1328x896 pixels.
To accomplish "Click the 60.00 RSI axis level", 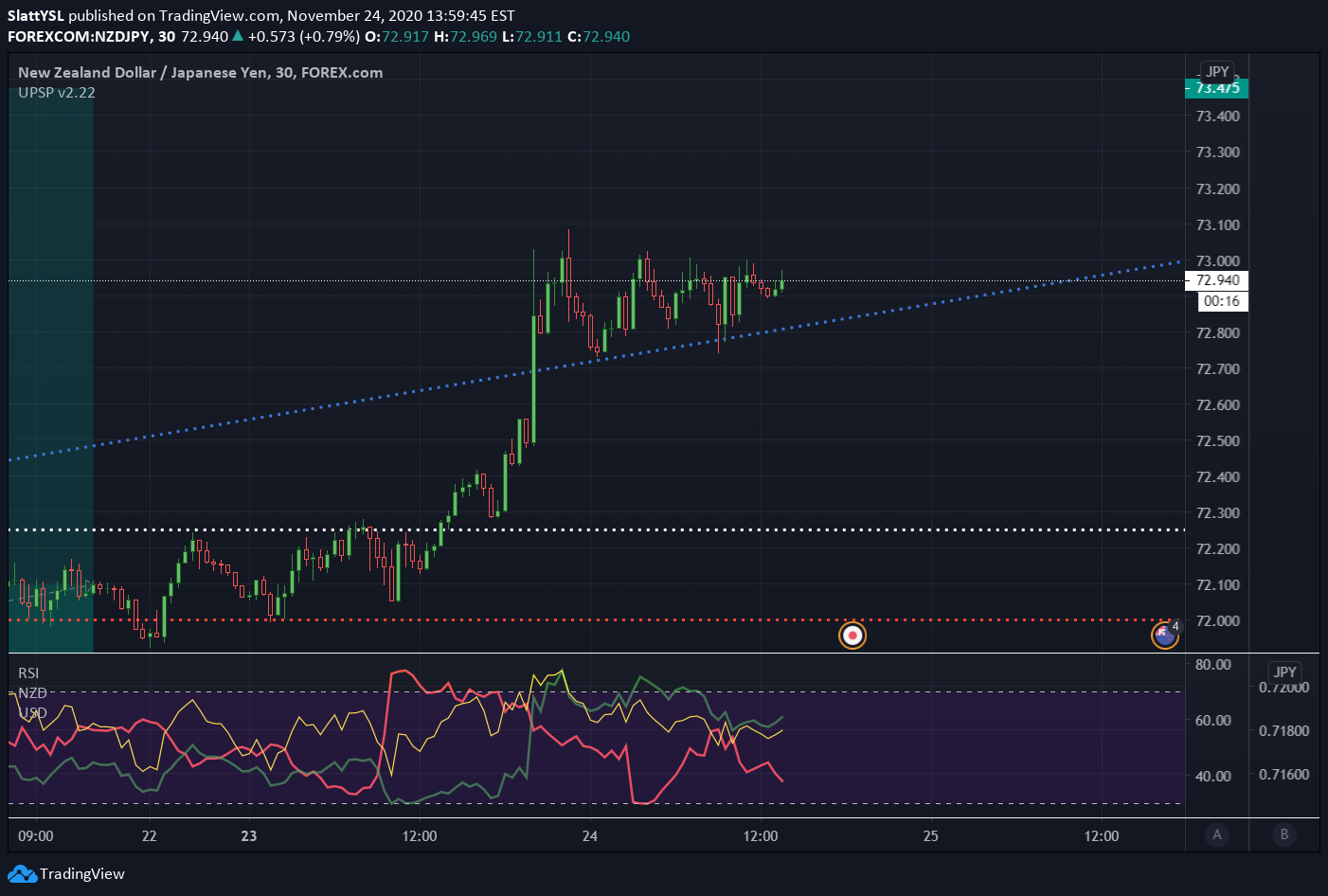I will (1213, 720).
